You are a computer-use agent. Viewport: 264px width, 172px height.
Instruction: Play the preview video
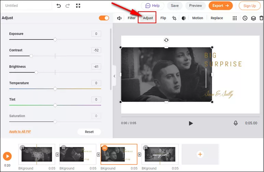pos(191,123)
